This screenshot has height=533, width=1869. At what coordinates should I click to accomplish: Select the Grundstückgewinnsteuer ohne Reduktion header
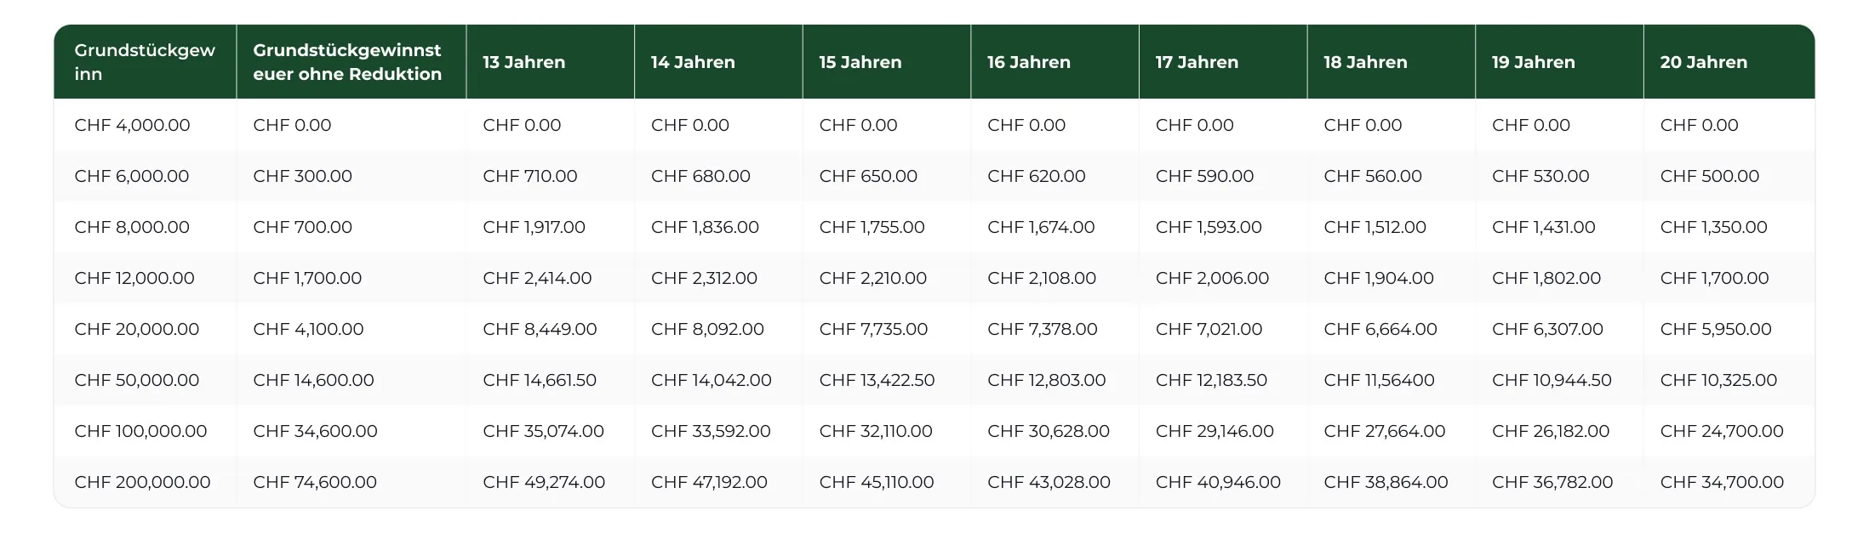[x=352, y=62]
